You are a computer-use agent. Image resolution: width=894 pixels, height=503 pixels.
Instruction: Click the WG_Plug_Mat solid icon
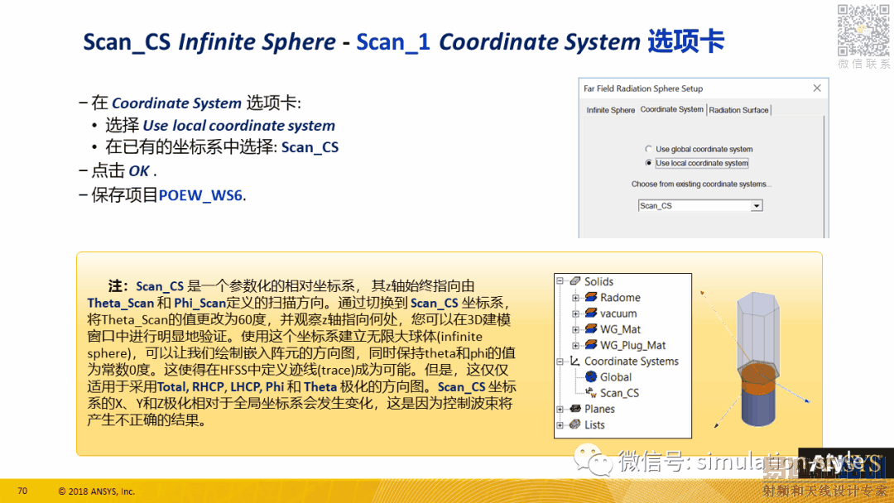pos(591,345)
